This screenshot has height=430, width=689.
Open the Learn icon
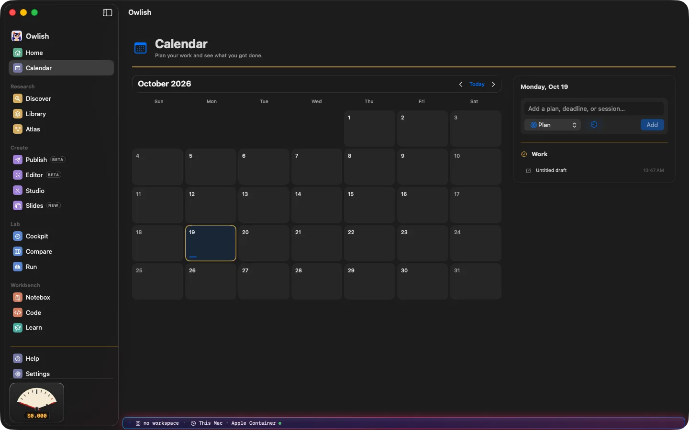tap(18, 328)
